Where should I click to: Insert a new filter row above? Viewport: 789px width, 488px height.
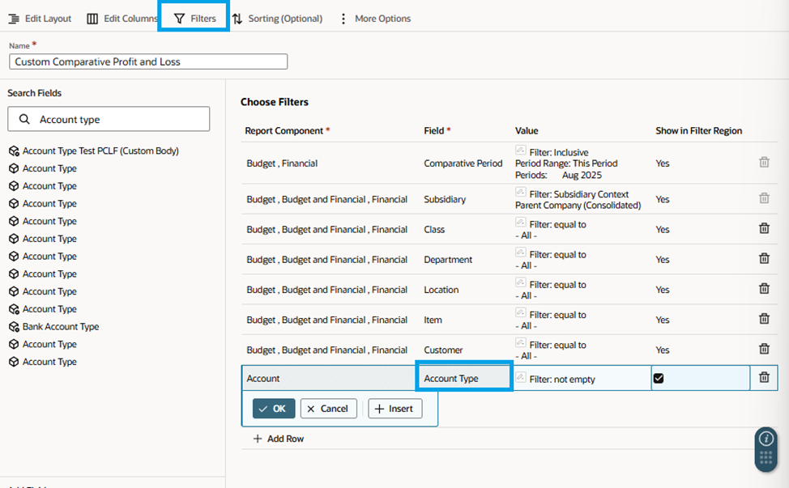coord(395,409)
